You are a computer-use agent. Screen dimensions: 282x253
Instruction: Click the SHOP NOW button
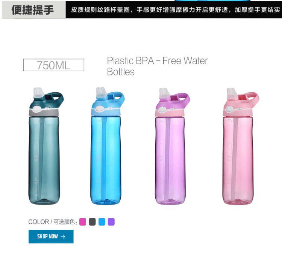tap(51, 236)
